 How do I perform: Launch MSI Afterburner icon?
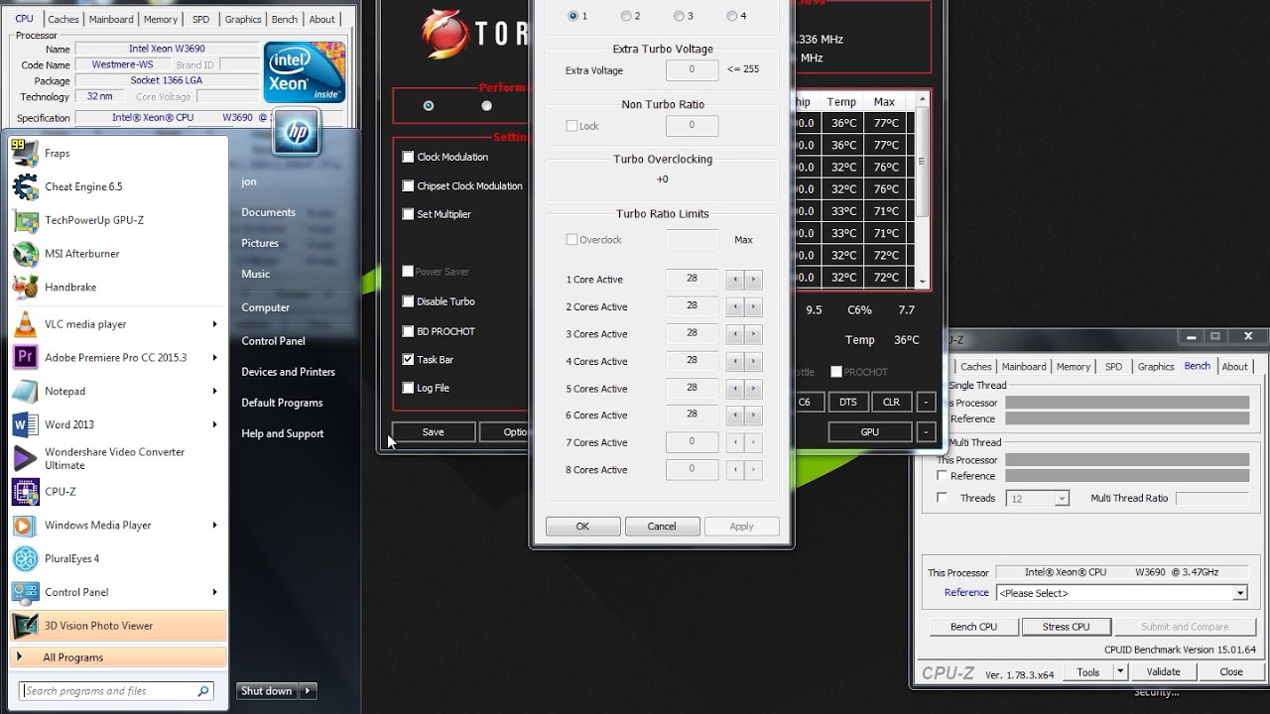tap(25, 254)
